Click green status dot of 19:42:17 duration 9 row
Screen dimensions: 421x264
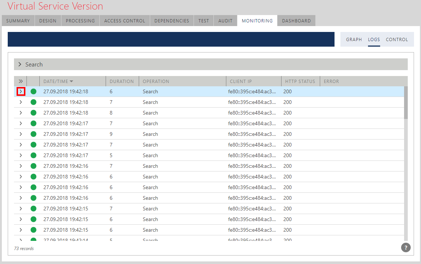point(33,134)
